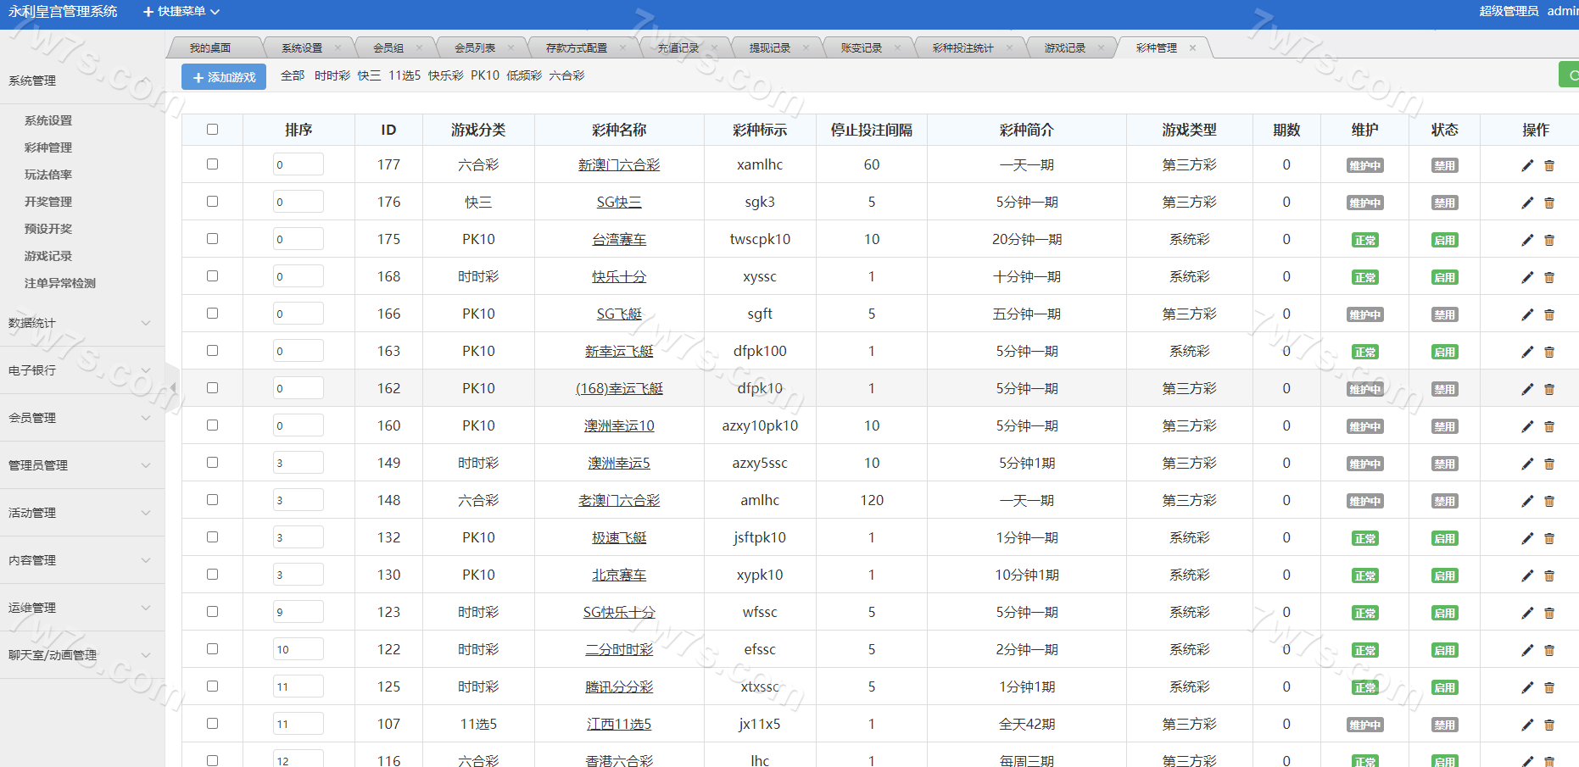
Task: Toggle 维护中 maintenance badge for SG飞艇
Action: pyautogui.click(x=1364, y=314)
